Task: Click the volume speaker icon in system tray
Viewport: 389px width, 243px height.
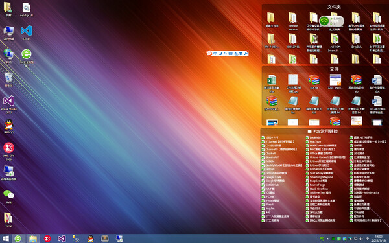Action: (361, 238)
